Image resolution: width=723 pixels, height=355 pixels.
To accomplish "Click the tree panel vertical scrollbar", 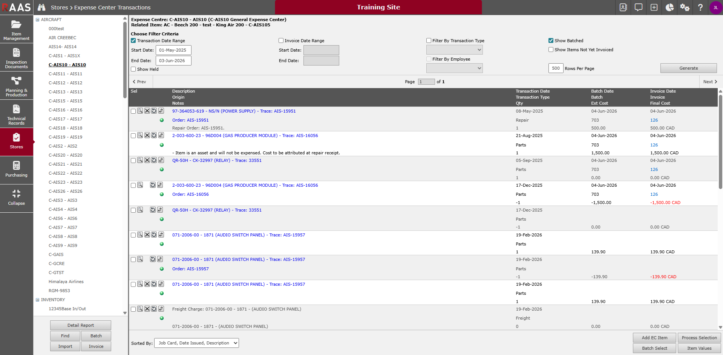I will coord(125,60).
